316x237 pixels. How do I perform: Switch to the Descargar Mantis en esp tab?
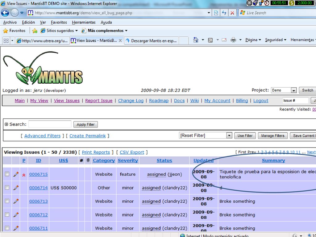coord(151,41)
